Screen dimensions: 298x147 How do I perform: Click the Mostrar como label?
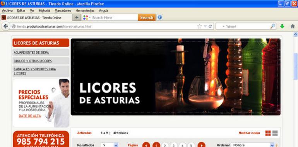click(249, 133)
